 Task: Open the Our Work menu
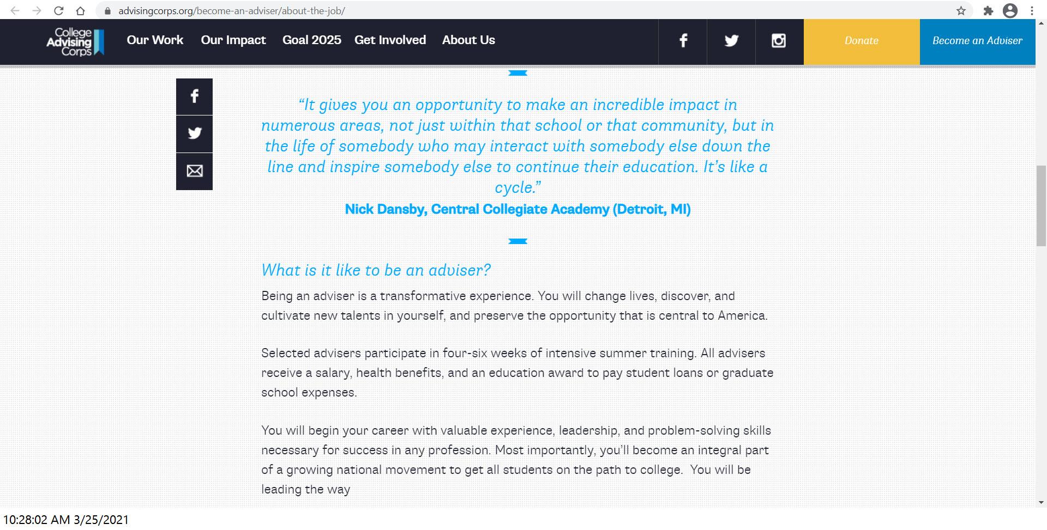pos(155,40)
